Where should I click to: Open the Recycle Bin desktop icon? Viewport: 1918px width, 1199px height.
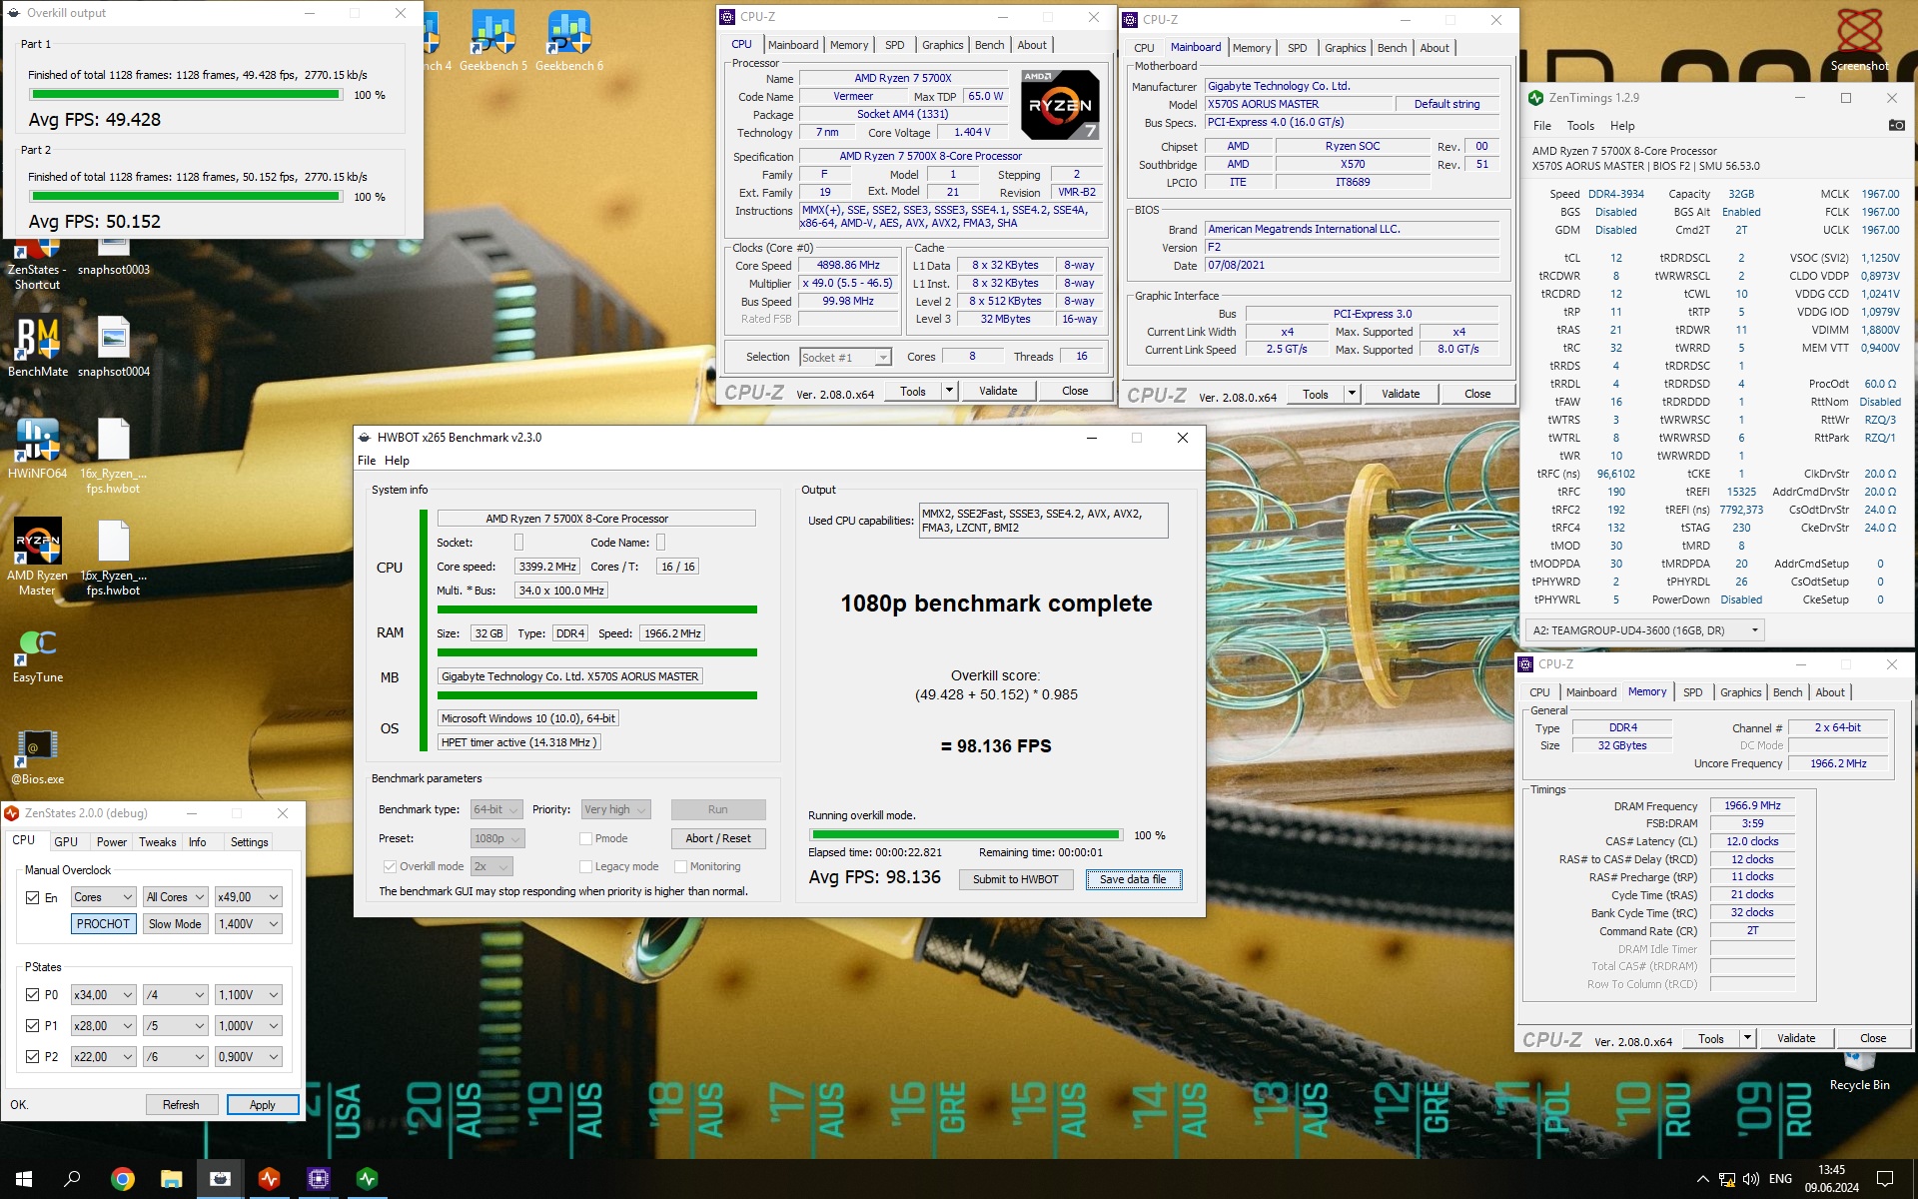pyautogui.click(x=1859, y=1073)
